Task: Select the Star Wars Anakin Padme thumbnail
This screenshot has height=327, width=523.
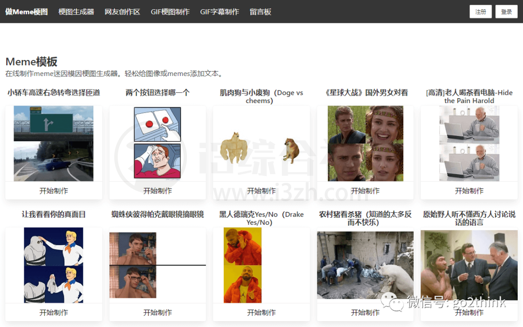Action: point(365,144)
